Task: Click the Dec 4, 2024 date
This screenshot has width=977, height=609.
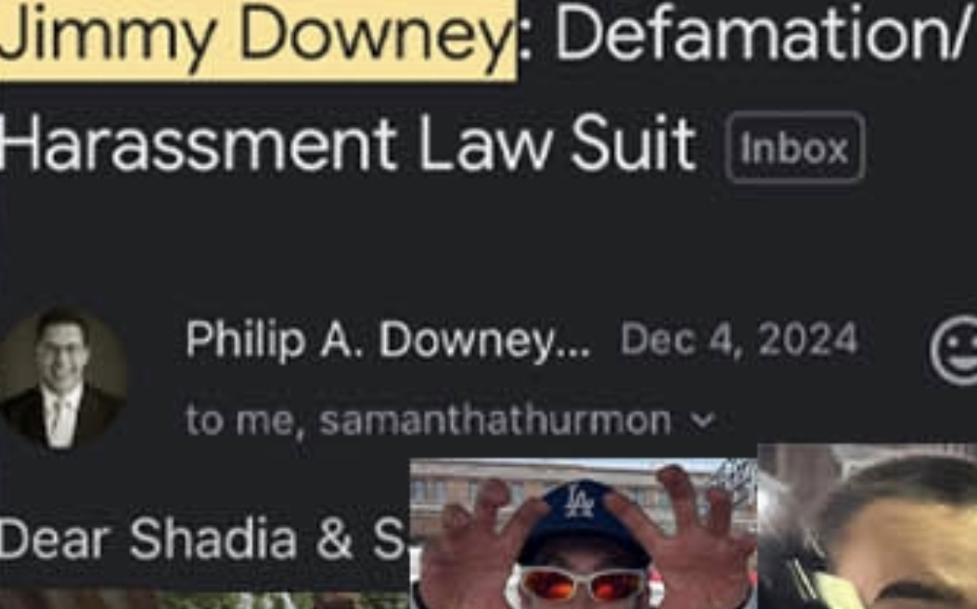Action: (x=739, y=341)
